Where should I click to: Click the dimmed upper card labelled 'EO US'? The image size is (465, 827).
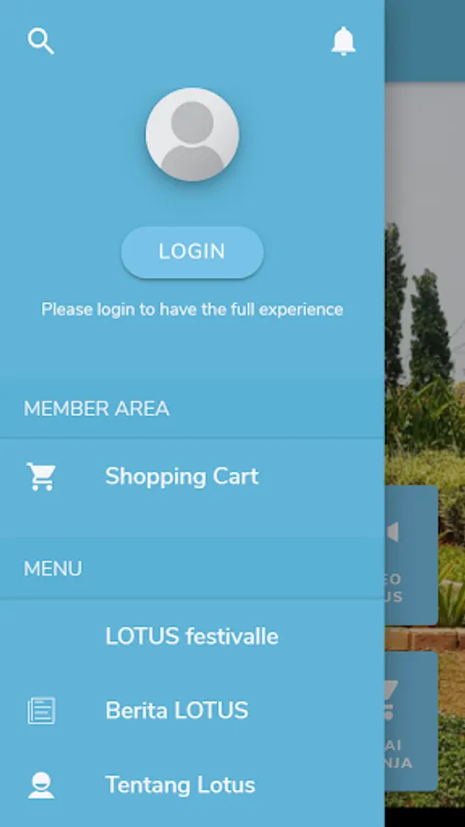[x=411, y=555]
